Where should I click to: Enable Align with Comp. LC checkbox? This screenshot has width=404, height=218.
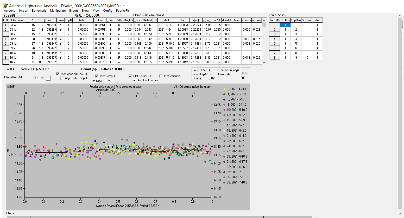click(x=62, y=78)
